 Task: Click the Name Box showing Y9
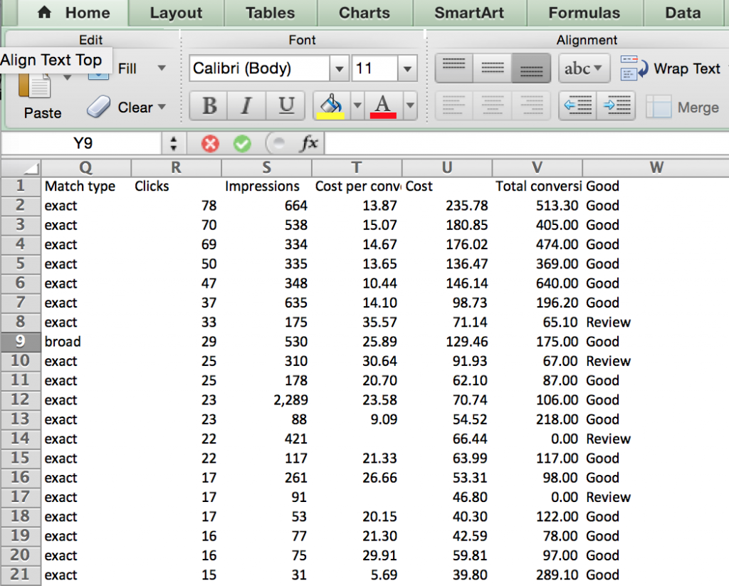83,143
